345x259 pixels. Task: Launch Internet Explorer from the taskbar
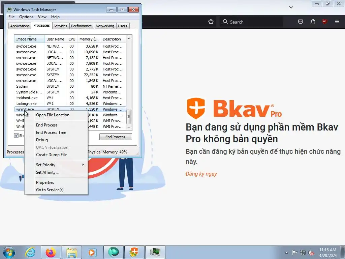(30, 252)
